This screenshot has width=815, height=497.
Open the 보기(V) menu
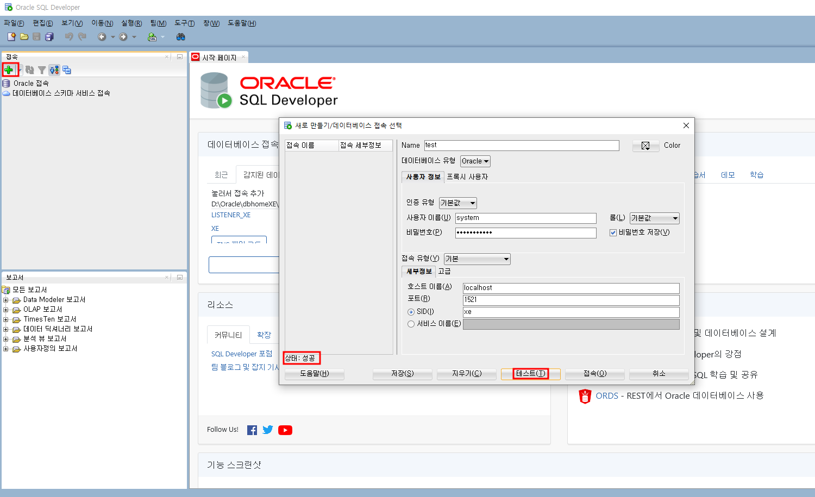72,23
